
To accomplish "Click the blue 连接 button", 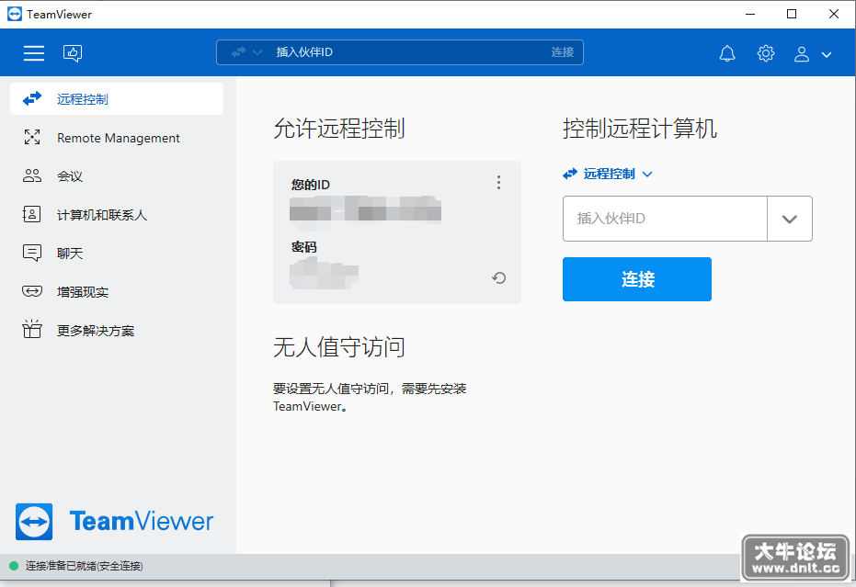I will [637, 279].
